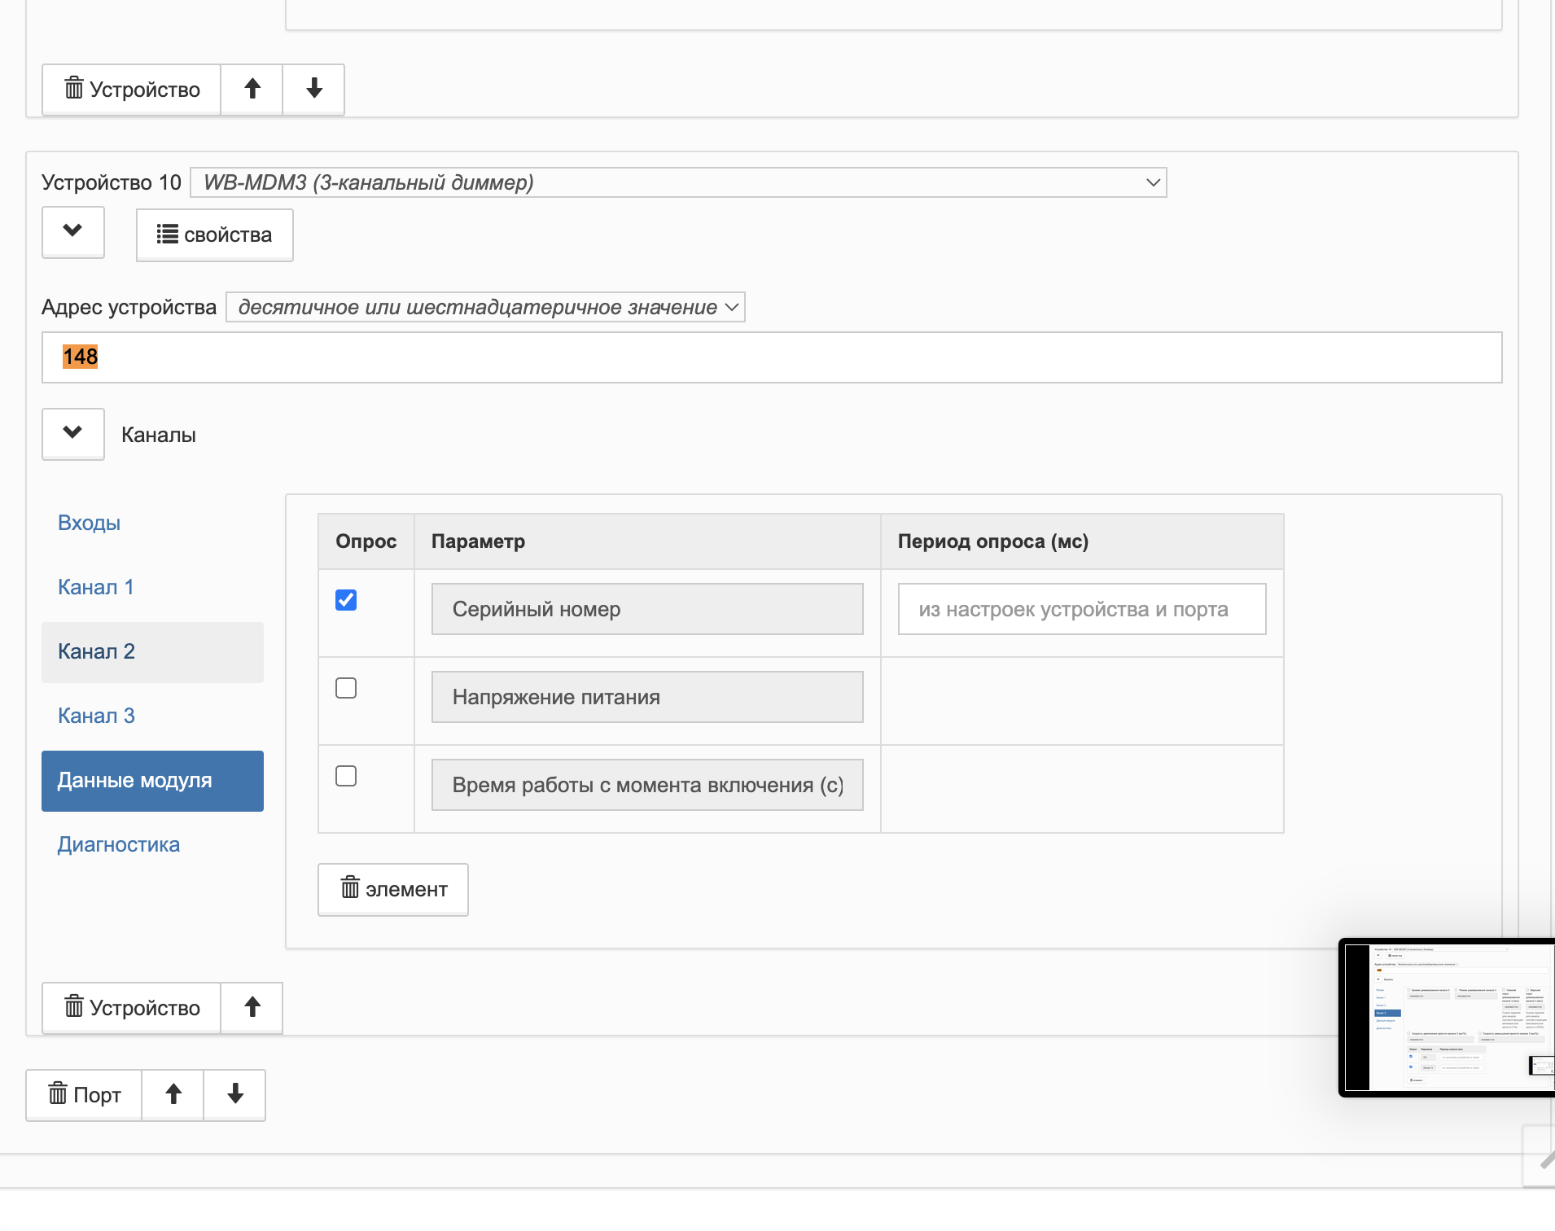The width and height of the screenshot is (1555, 1231).
Task: Move the port down with arrow
Action: [x=235, y=1094]
